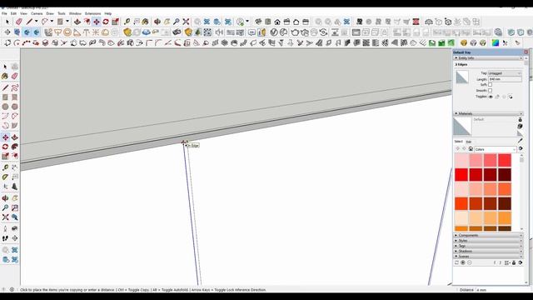Close the Default Tray panel
The height and width of the screenshot is (300, 533).
click(526, 52)
